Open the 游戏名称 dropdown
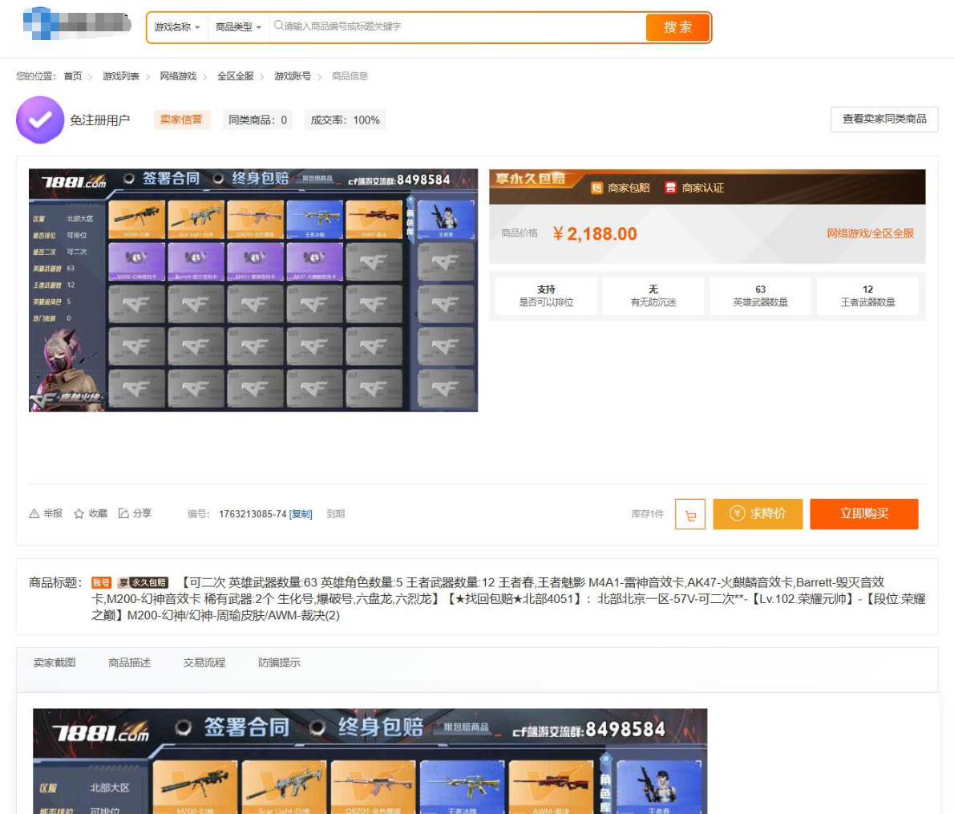The width and height of the screenshot is (954, 814). tap(176, 27)
